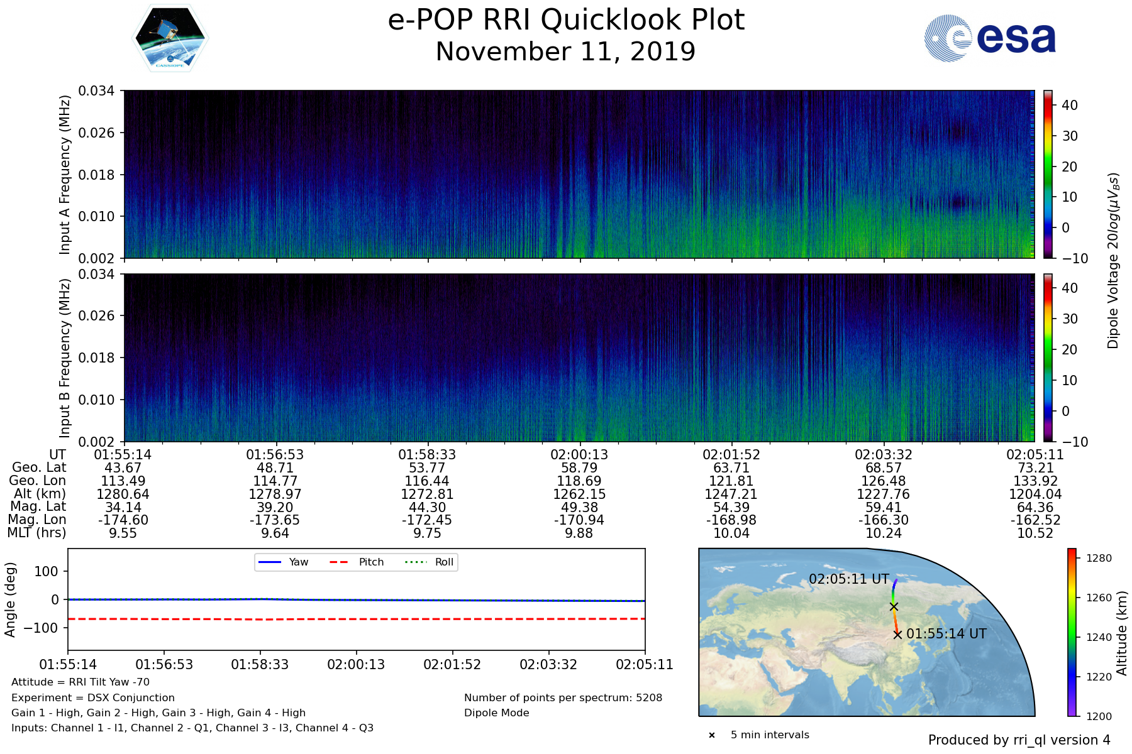Click the Produced by rri_ql version 4 text
Image resolution: width=1132 pixels, height=754 pixels.
[x=1019, y=740]
